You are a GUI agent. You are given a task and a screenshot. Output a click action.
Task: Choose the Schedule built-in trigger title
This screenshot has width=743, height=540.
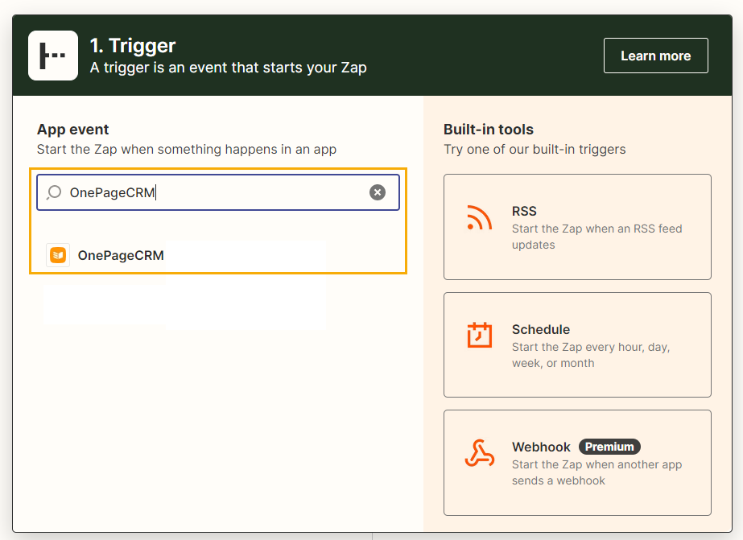pyautogui.click(x=541, y=330)
